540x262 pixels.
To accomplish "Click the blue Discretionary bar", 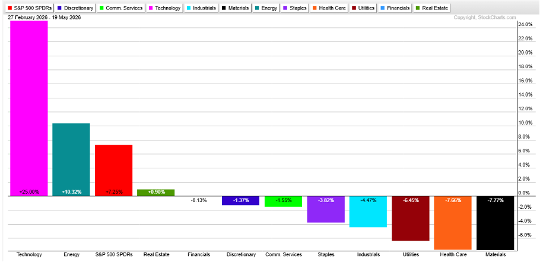I will 241,201.
